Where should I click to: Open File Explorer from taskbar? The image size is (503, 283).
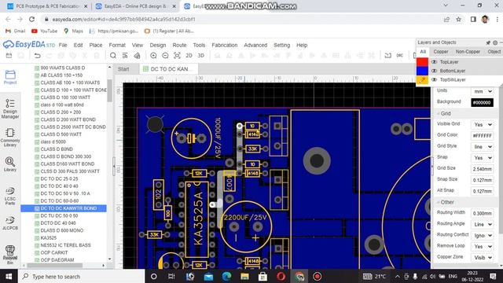[x=244, y=276]
